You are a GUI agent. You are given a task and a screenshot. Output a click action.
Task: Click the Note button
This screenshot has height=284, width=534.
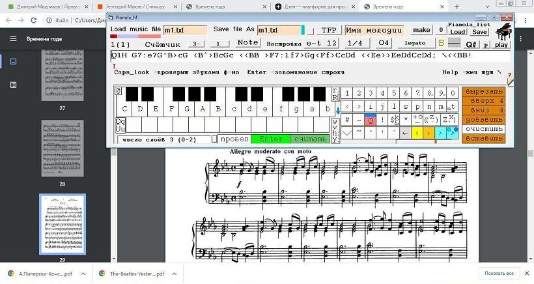248,42
